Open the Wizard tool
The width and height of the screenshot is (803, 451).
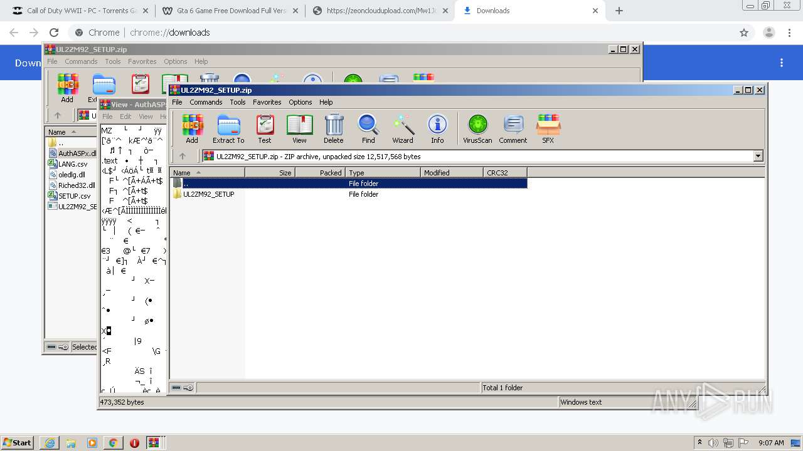click(x=403, y=129)
